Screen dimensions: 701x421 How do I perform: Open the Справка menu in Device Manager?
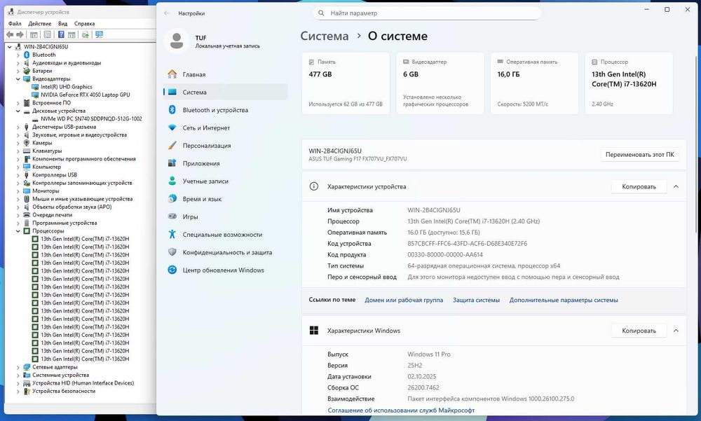coord(85,23)
